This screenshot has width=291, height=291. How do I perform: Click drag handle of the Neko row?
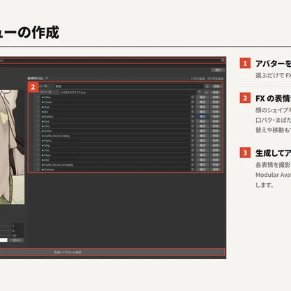pyautogui.click(x=38, y=141)
